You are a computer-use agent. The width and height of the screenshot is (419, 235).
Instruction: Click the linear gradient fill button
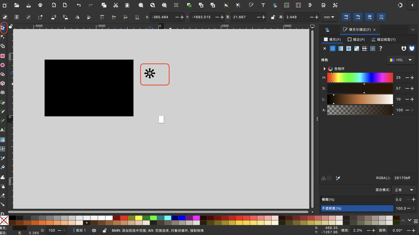click(x=340, y=48)
